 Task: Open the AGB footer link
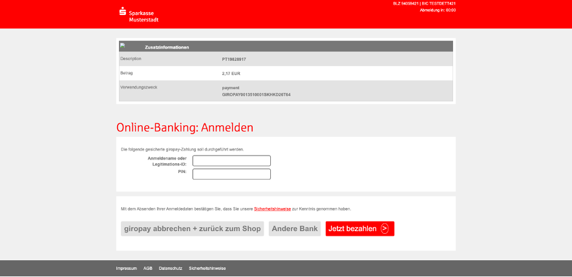tap(148, 269)
